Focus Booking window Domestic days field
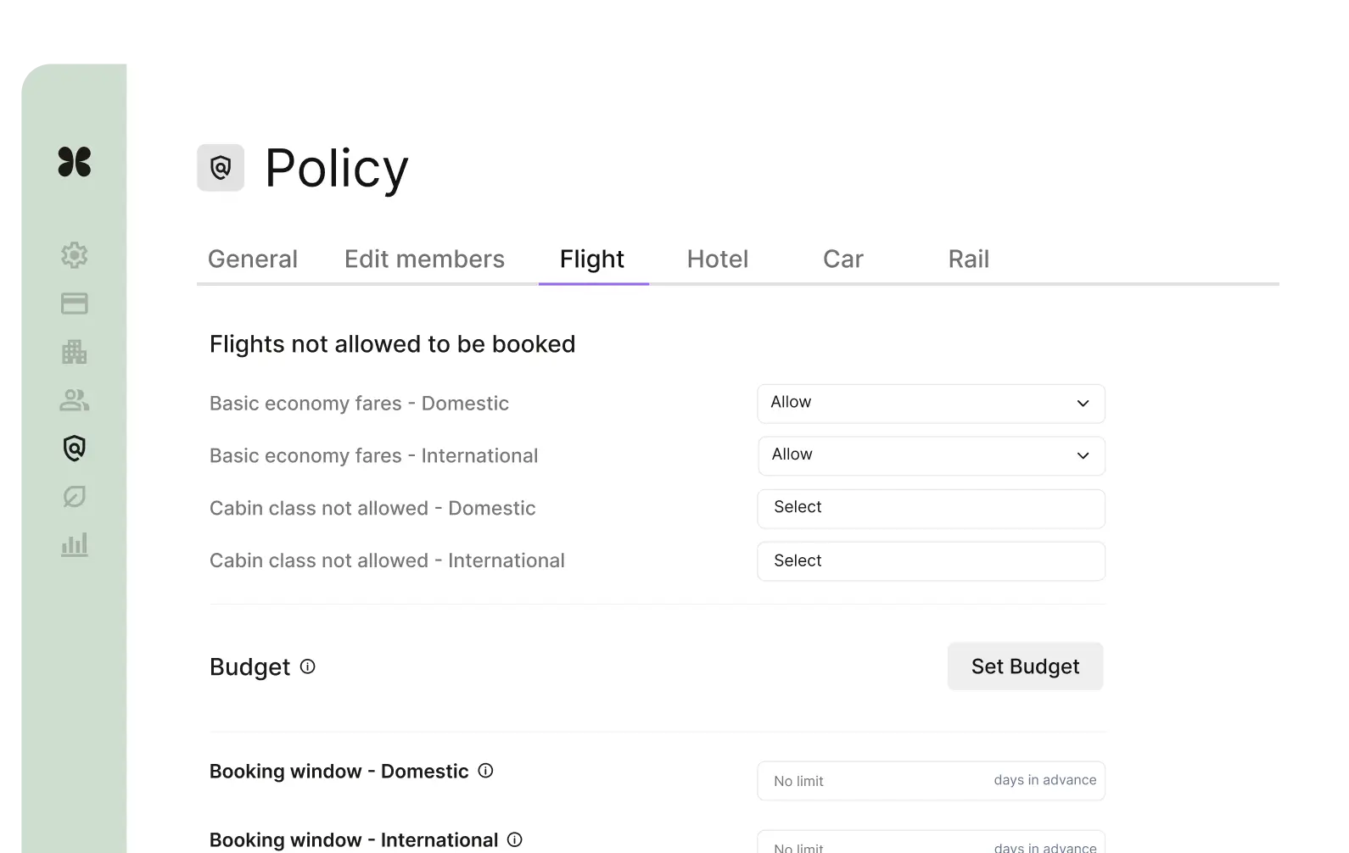The height and width of the screenshot is (853, 1349). tap(931, 781)
